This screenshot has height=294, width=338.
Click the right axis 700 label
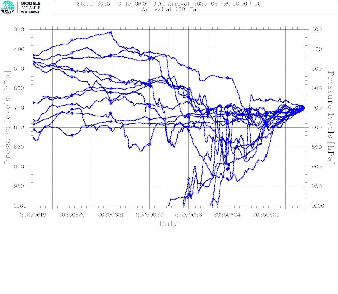tap(317, 108)
